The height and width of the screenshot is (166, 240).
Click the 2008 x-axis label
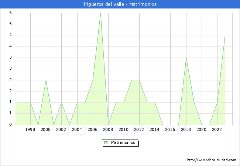(108, 129)
